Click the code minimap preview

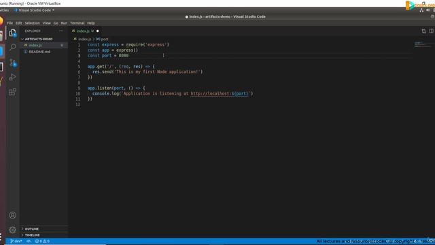(x=423, y=44)
